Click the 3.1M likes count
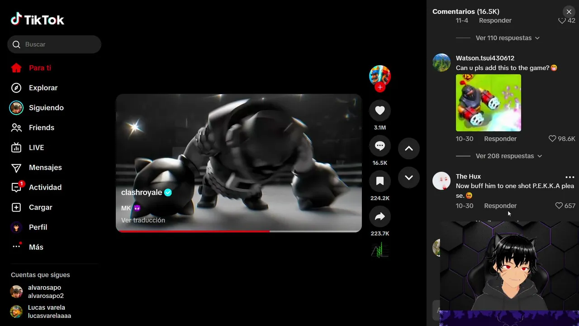 pos(380,128)
